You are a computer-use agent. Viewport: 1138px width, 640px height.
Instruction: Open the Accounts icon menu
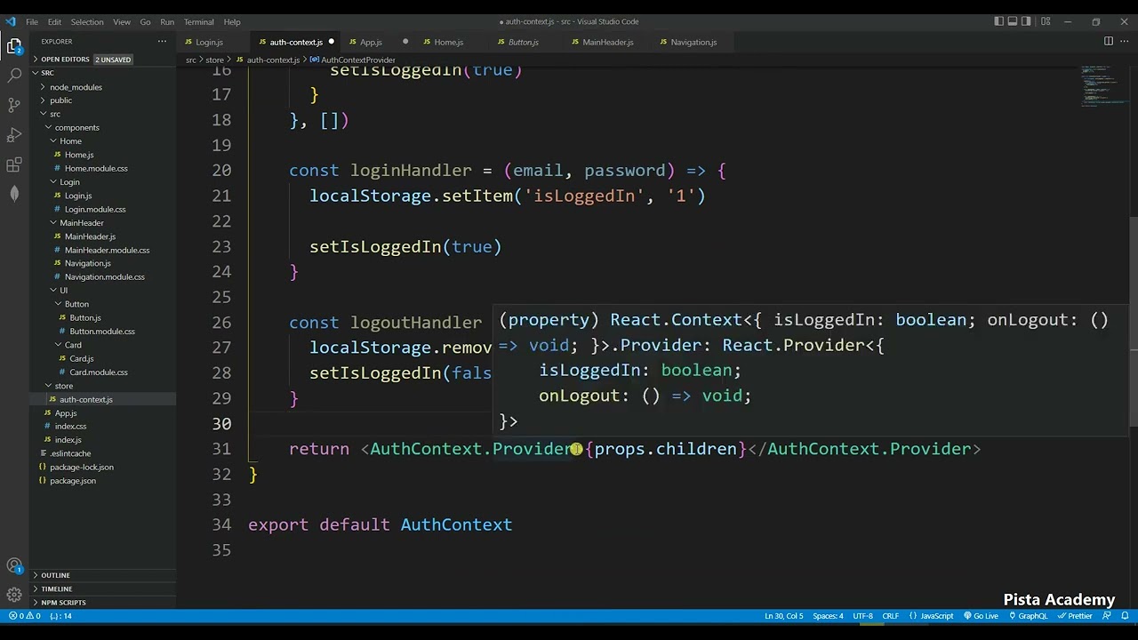[14, 566]
